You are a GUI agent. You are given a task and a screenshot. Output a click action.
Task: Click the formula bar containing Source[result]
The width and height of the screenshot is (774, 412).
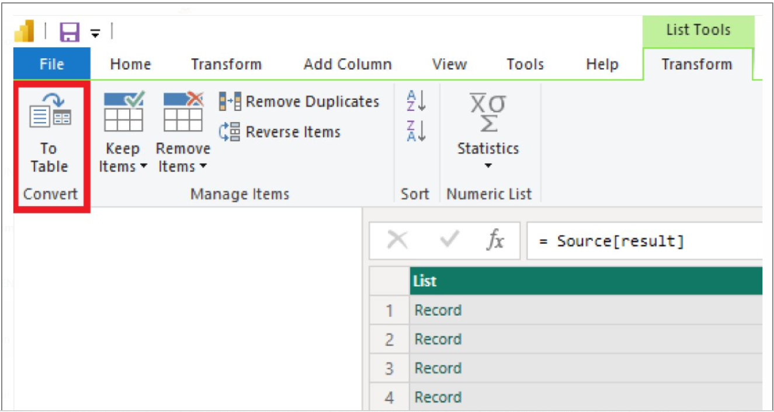643,240
